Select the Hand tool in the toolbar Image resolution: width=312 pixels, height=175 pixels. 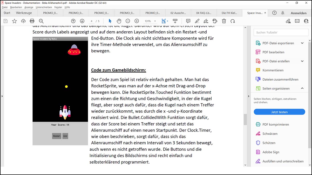point(119,21)
